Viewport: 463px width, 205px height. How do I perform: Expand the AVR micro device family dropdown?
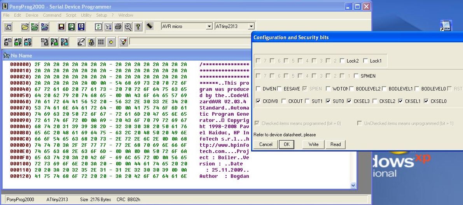[209, 26]
